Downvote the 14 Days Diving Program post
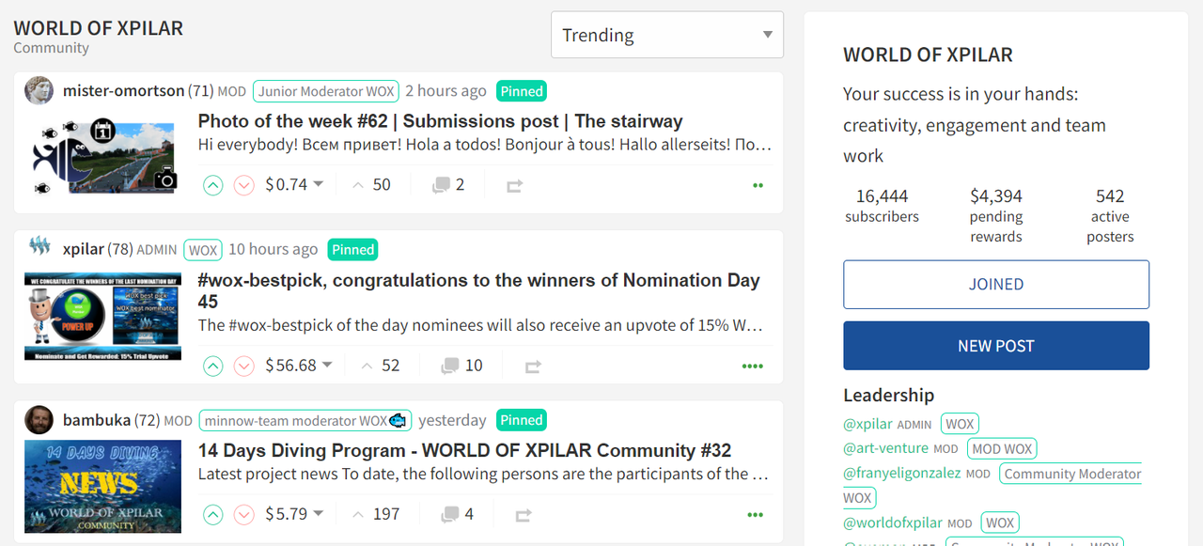This screenshot has width=1203, height=546. (244, 515)
